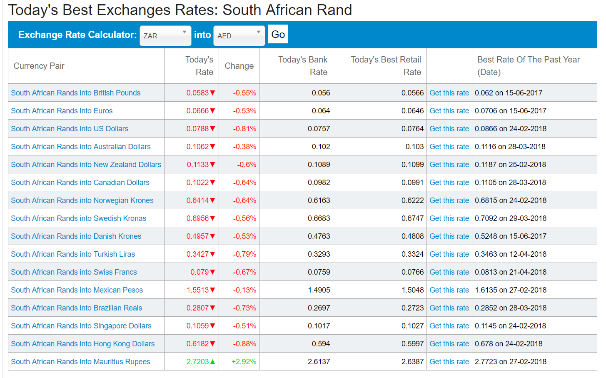Open the ZAR source currency dropdown
The width and height of the screenshot is (606, 378).
coord(165,36)
